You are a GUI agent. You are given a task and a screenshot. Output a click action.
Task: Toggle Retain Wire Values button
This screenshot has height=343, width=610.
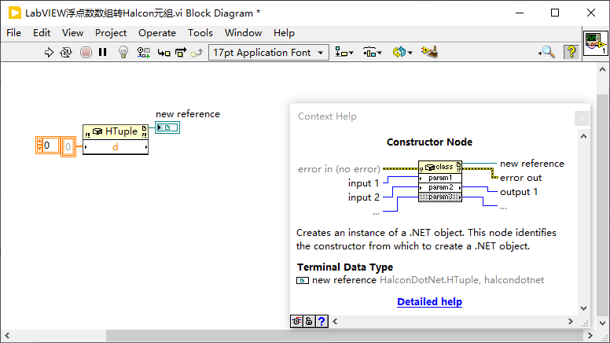[x=143, y=52]
